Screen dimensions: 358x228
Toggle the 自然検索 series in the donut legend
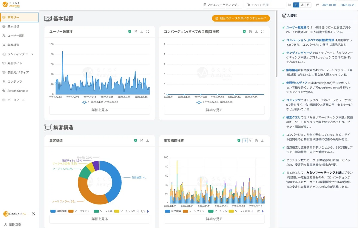click(x=58, y=211)
